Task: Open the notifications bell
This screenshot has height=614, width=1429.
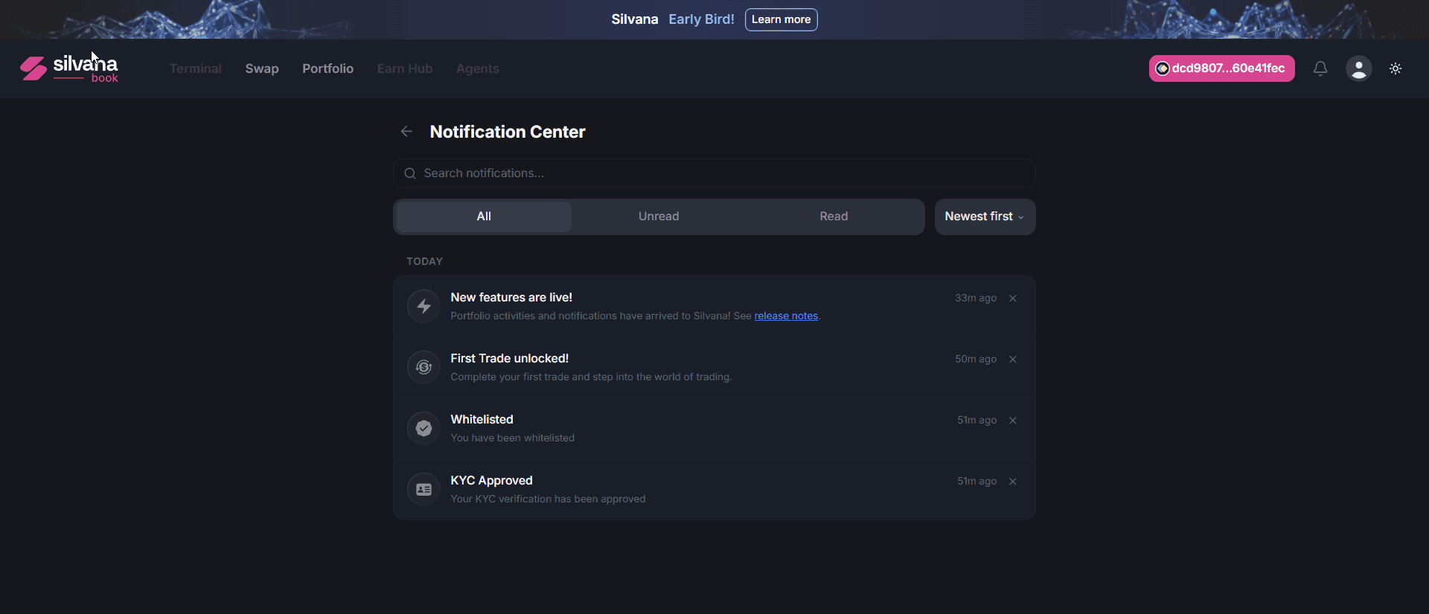Action: tap(1320, 68)
